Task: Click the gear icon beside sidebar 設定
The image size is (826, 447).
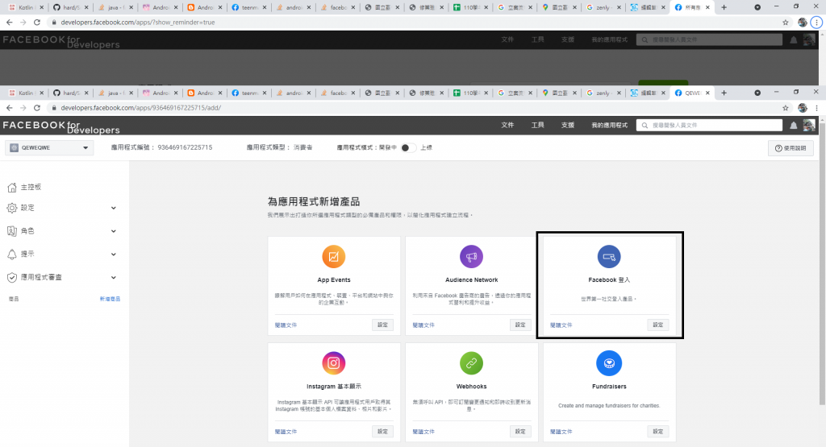Action: [x=12, y=208]
